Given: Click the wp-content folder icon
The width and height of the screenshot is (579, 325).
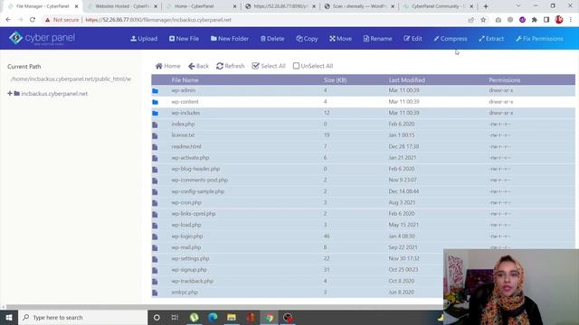Looking at the screenshot, I should 155,102.
